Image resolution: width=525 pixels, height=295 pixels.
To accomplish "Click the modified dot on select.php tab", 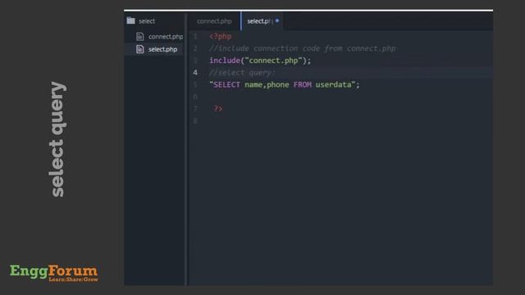I will 277,20.
